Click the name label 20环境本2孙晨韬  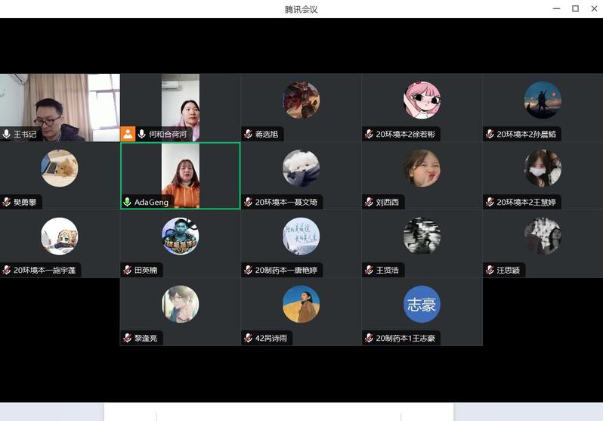pos(527,134)
